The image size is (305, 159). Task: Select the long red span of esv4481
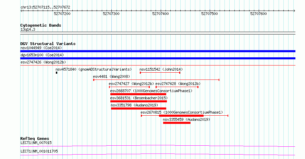pos(156,80)
